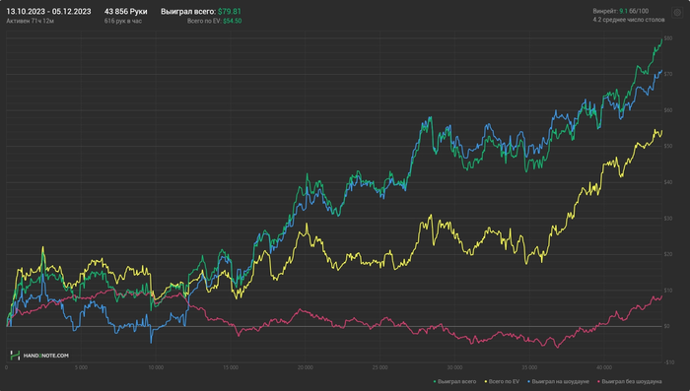Click the date range 13.10.2023 - 05.12.2023
Image resolution: width=690 pixels, height=391 pixels.
(x=48, y=12)
